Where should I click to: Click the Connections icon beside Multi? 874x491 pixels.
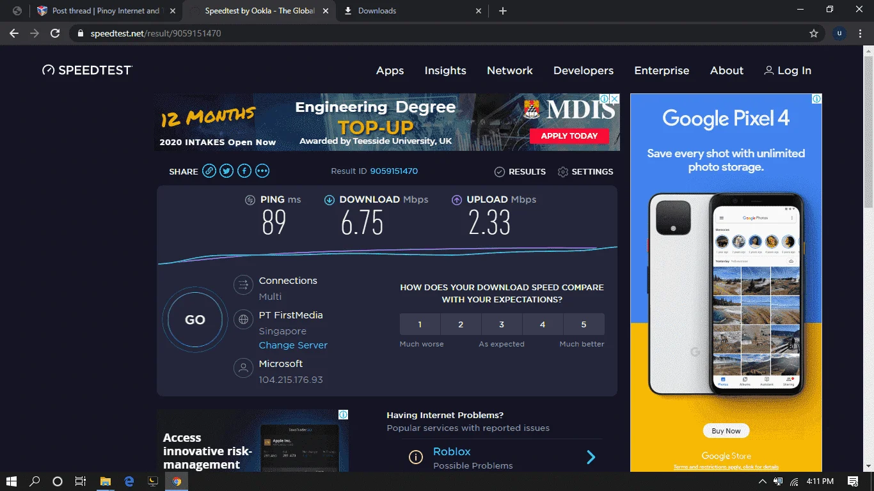pos(243,284)
